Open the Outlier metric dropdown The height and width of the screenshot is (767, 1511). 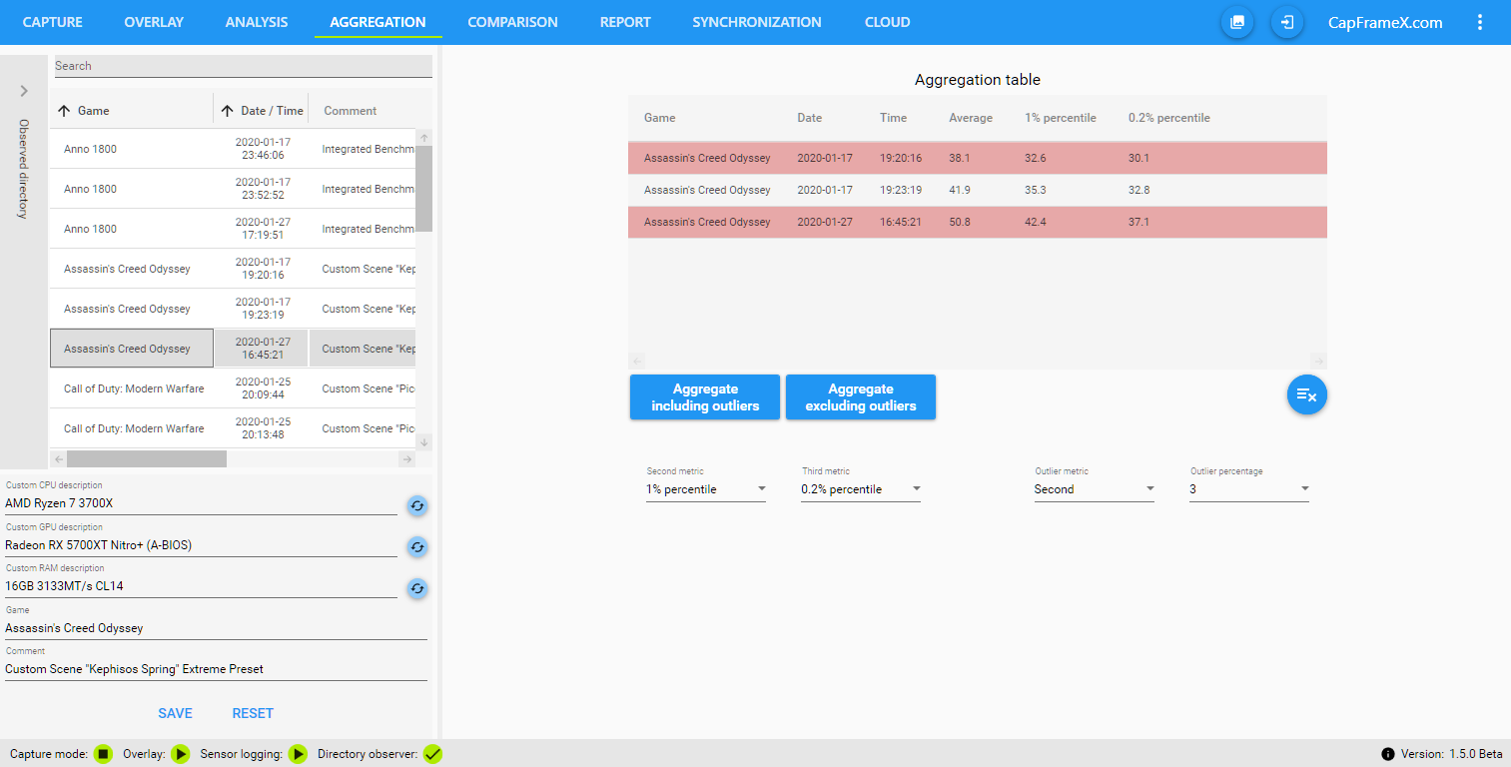coord(1095,489)
